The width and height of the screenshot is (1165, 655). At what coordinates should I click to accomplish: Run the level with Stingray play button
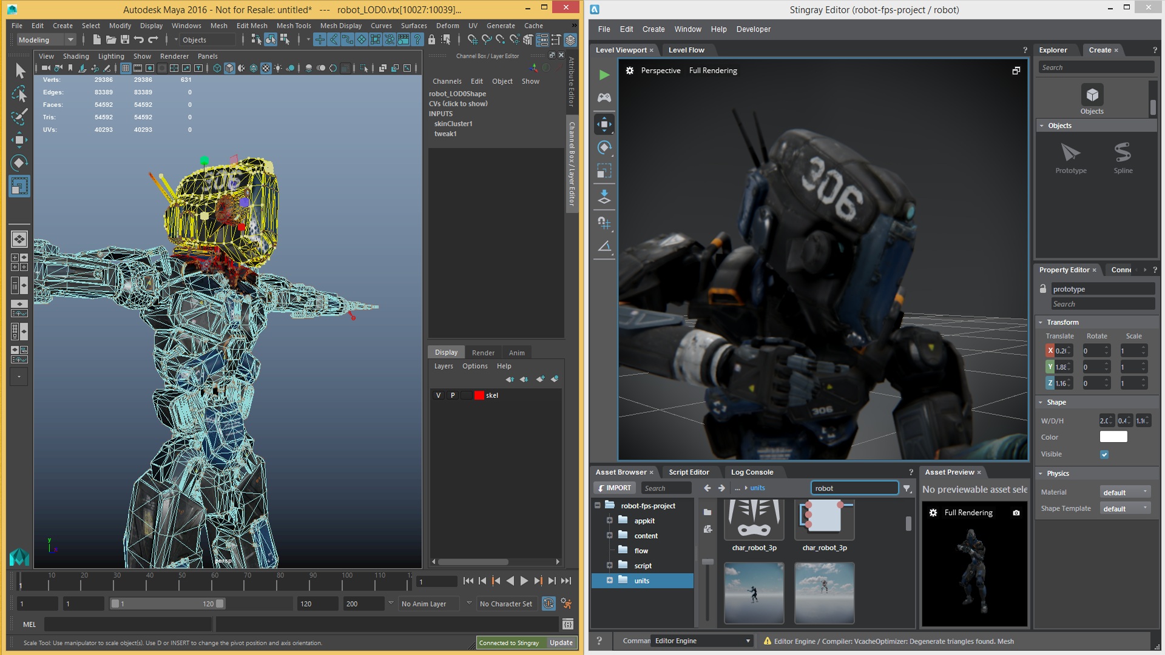[604, 75]
